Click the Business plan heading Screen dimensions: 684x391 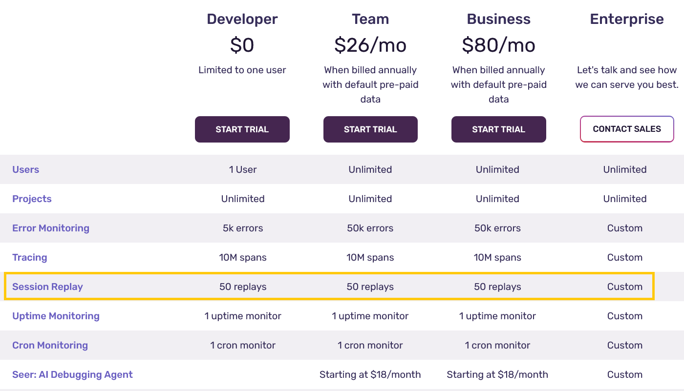tap(498, 19)
